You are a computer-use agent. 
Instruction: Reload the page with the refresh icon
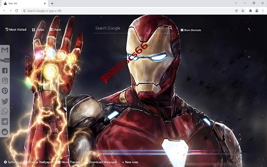[x=17, y=11]
